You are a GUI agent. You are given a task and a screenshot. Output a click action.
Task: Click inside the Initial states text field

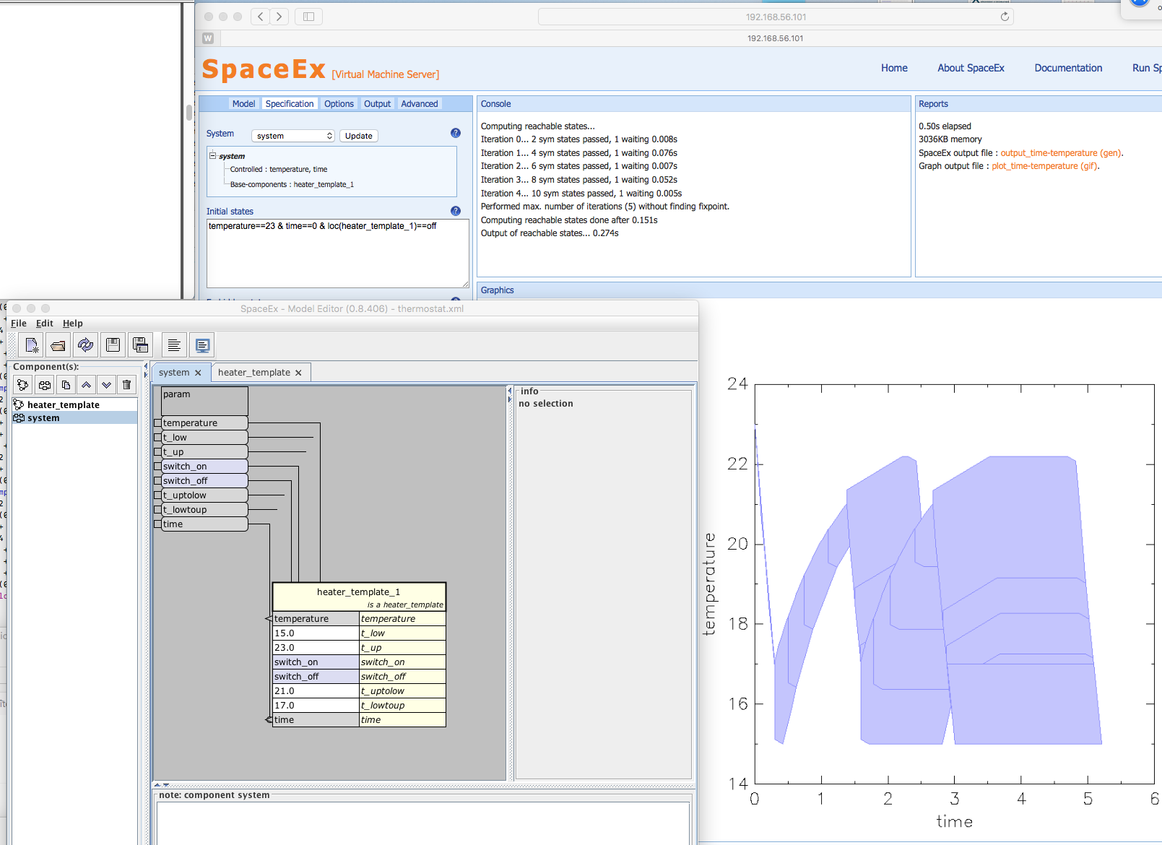pos(338,253)
